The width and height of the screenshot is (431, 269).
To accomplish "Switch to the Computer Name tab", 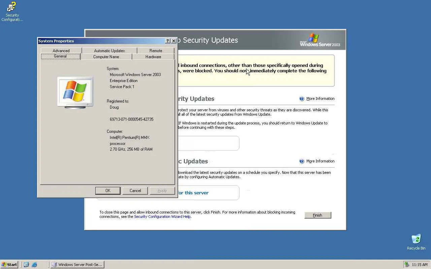I will 106,57.
